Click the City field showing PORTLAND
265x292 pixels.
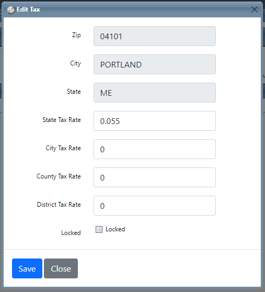click(155, 64)
